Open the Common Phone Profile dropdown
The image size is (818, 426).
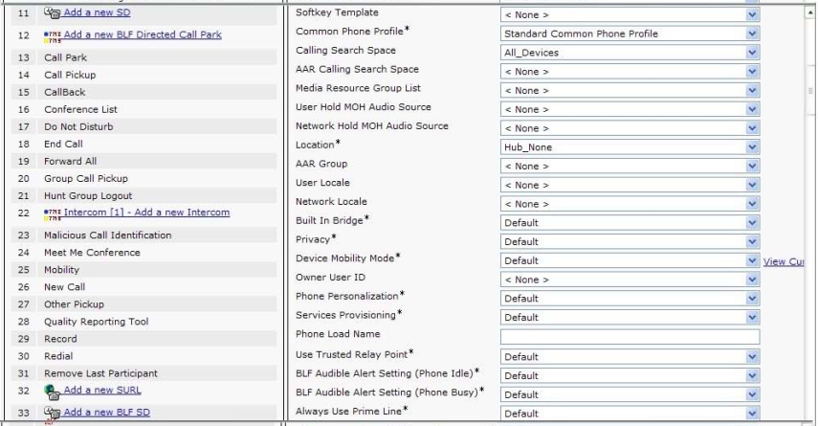629,34
